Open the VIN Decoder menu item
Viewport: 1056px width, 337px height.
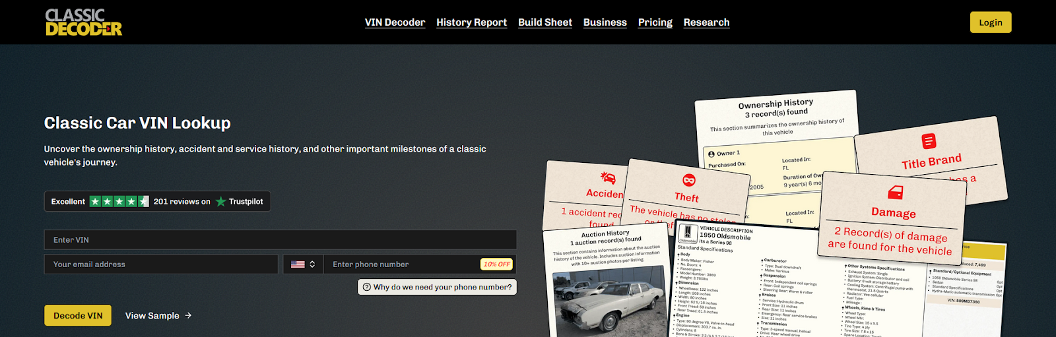tap(395, 22)
